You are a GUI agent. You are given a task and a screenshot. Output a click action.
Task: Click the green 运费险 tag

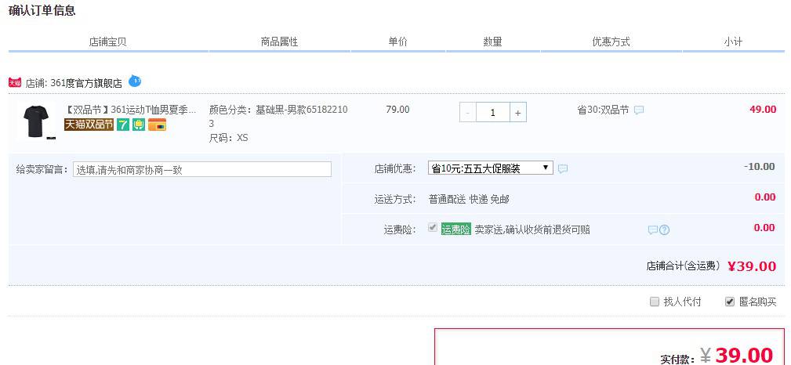point(456,229)
